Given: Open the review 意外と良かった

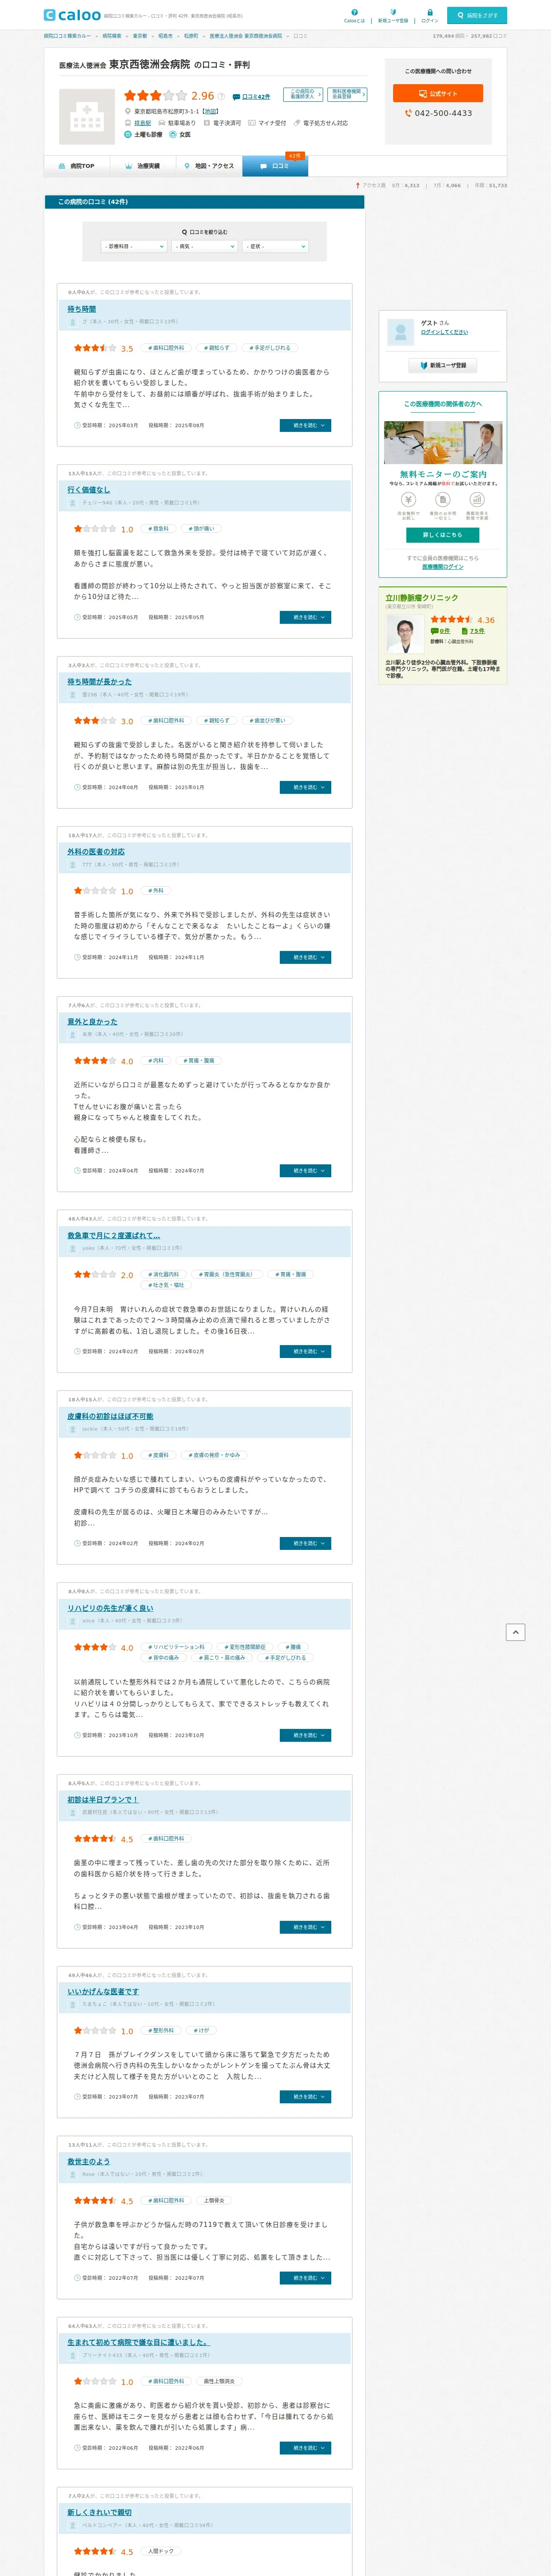Looking at the screenshot, I should click(92, 1022).
